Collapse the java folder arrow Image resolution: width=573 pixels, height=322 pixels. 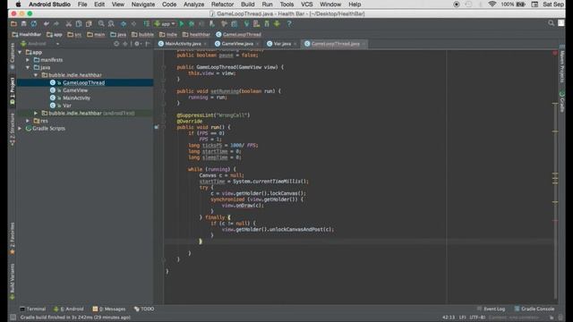(28, 68)
